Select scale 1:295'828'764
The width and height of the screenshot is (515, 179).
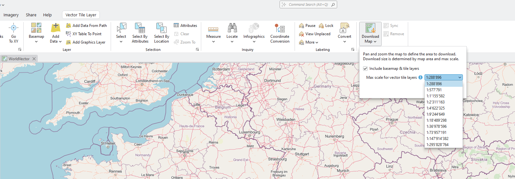tap(444, 145)
